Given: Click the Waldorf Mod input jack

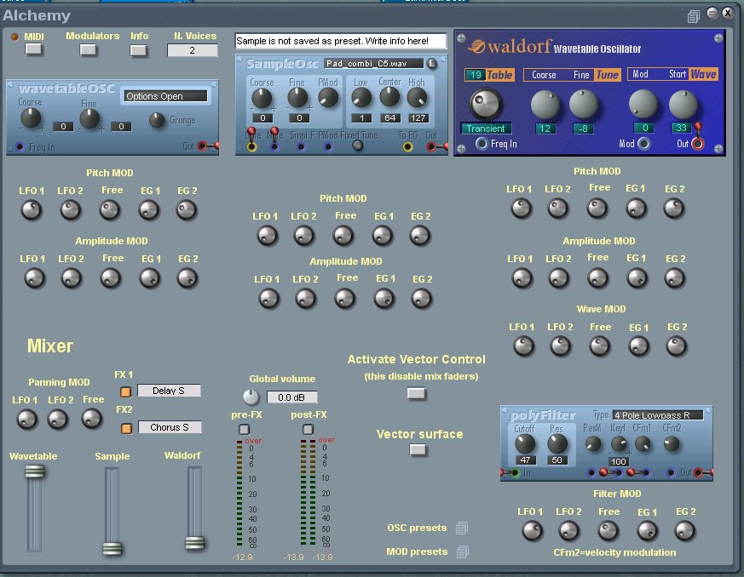Looking at the screenshot, I should point(644,144).
